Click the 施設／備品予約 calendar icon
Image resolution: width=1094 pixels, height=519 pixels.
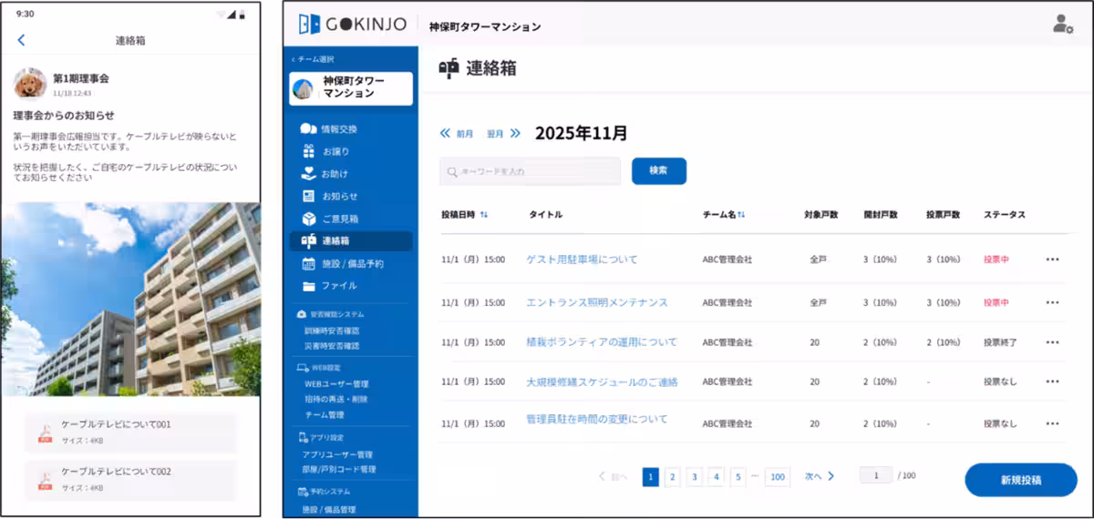point(308,264)
